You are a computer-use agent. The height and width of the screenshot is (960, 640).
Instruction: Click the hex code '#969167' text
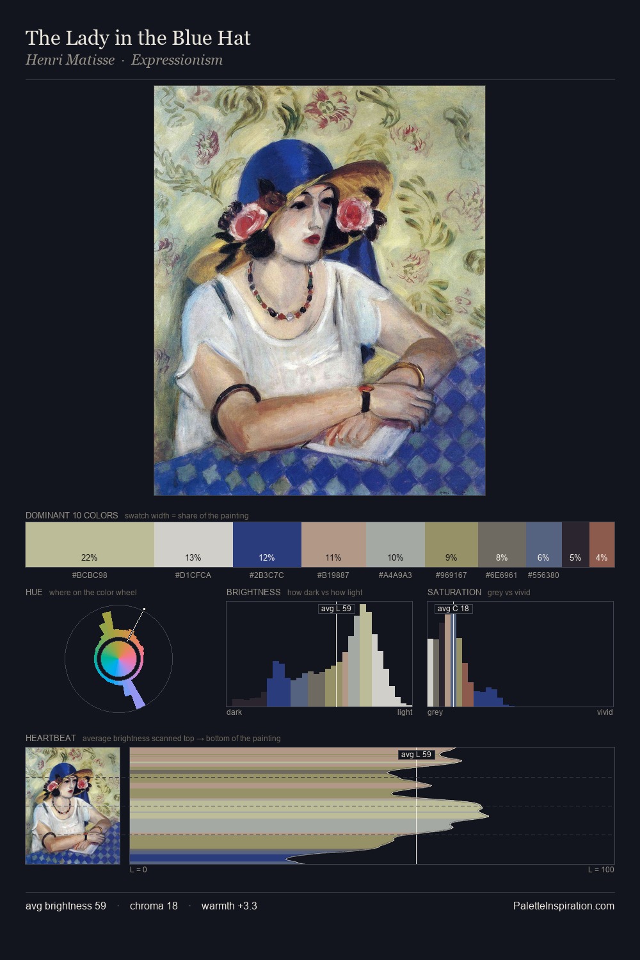[451, 575]
